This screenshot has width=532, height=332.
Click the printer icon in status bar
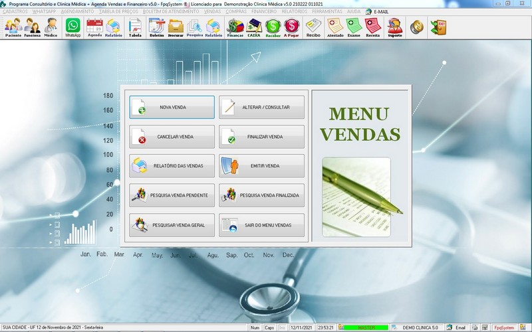point(475,327)
